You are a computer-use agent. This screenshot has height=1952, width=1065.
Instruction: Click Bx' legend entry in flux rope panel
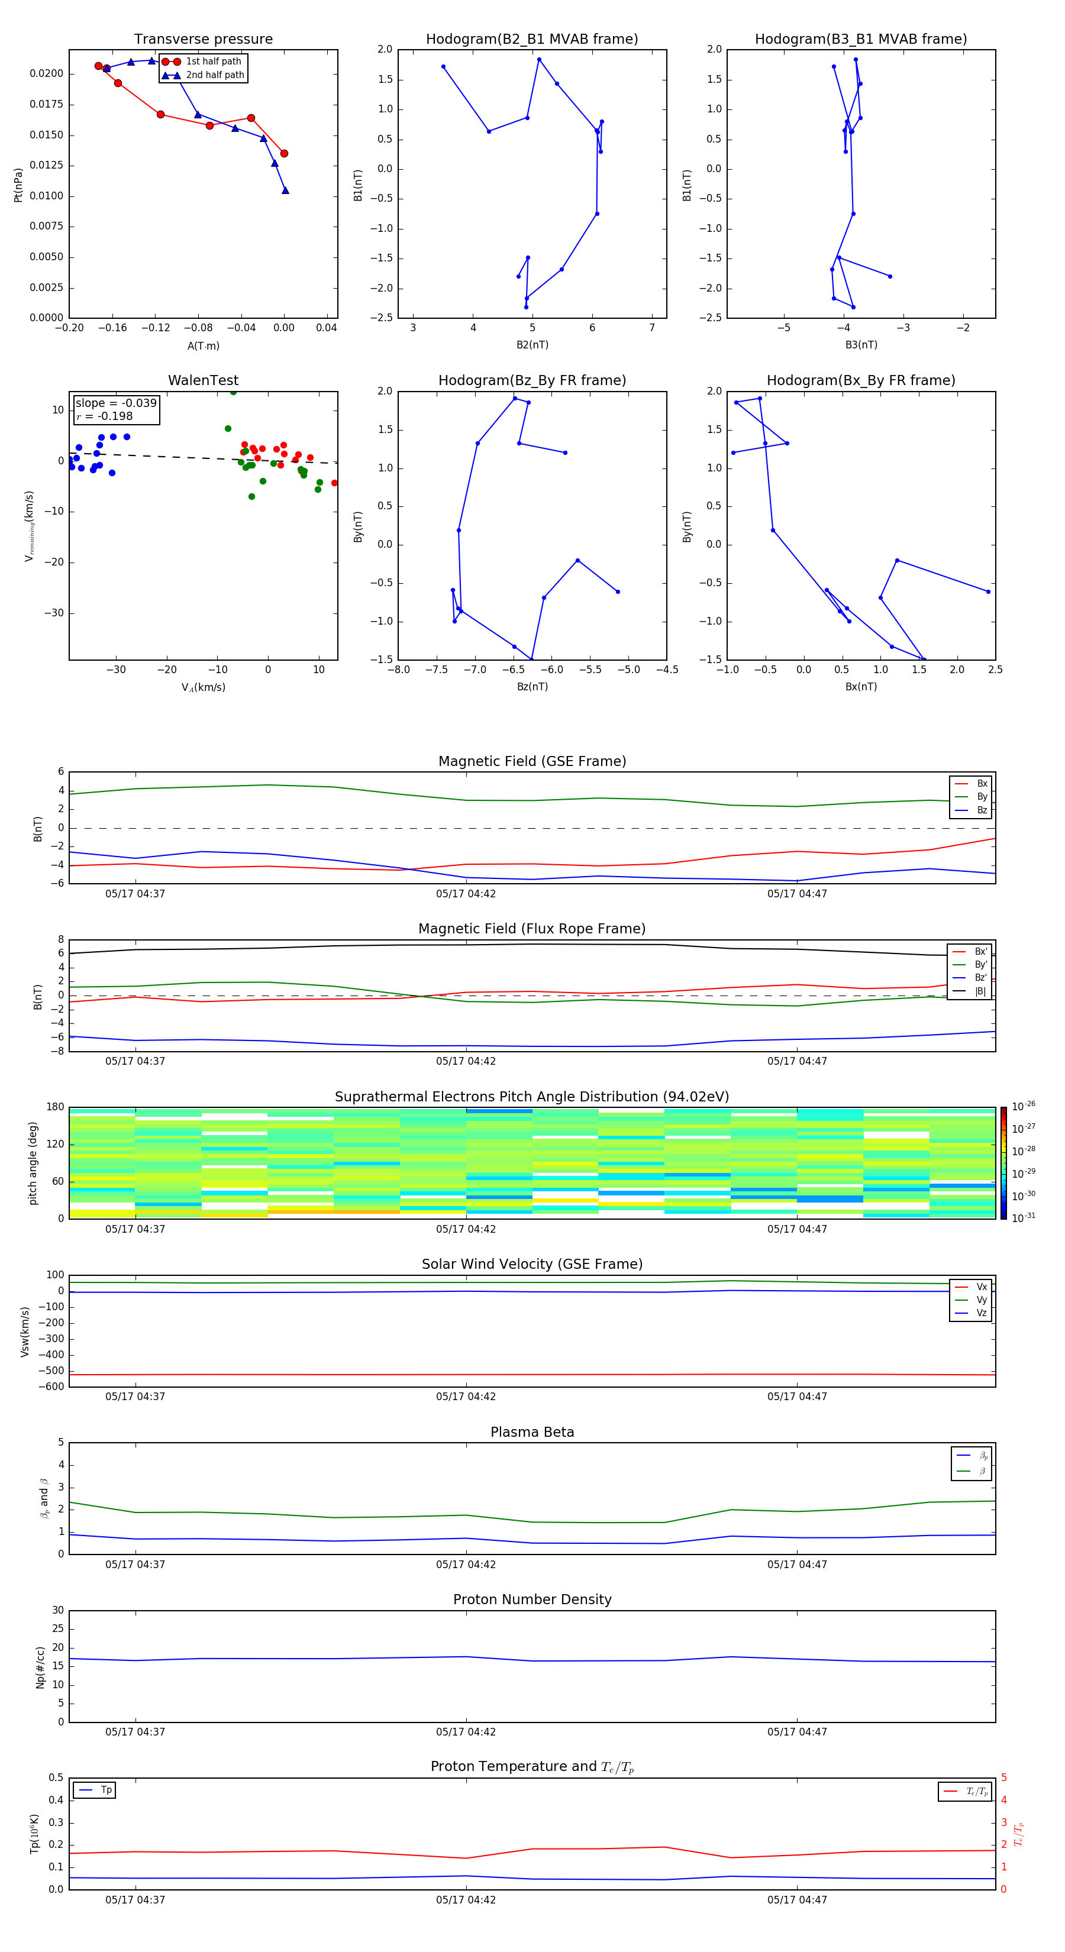970,952
